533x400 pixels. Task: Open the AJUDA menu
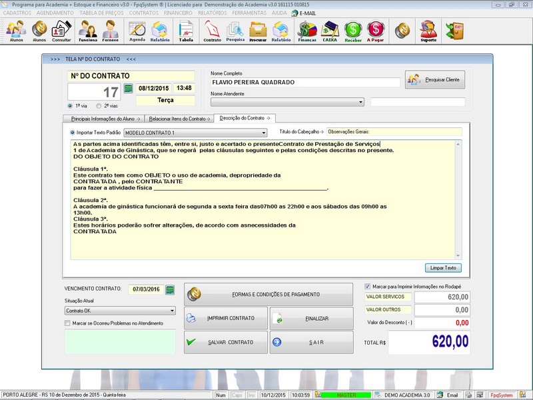(279, 13)
